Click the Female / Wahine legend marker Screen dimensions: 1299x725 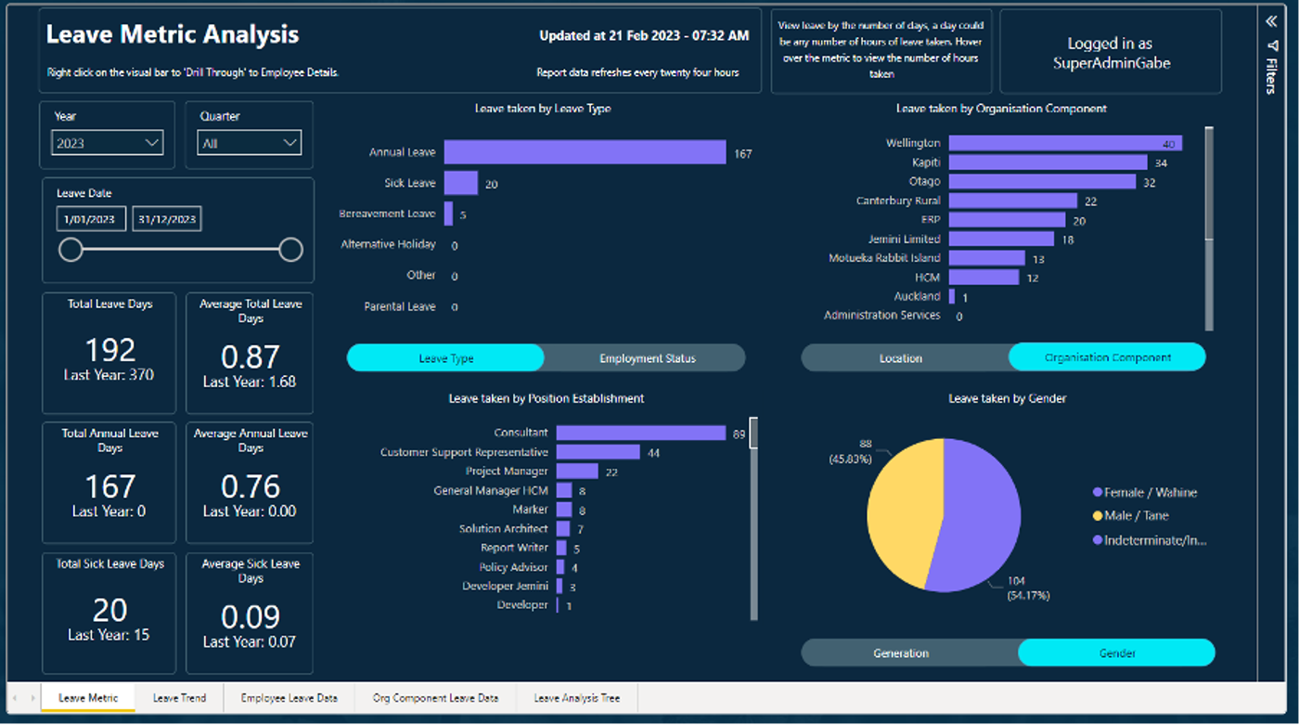tap(1099, 493)
